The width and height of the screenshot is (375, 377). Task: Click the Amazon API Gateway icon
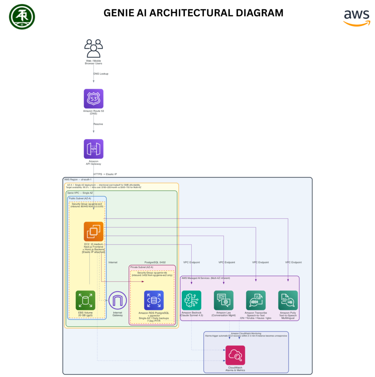(93, 149)
